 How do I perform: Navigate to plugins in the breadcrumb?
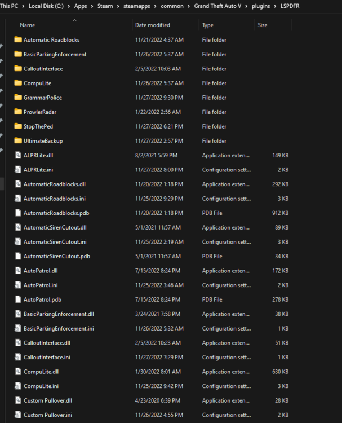261,6
